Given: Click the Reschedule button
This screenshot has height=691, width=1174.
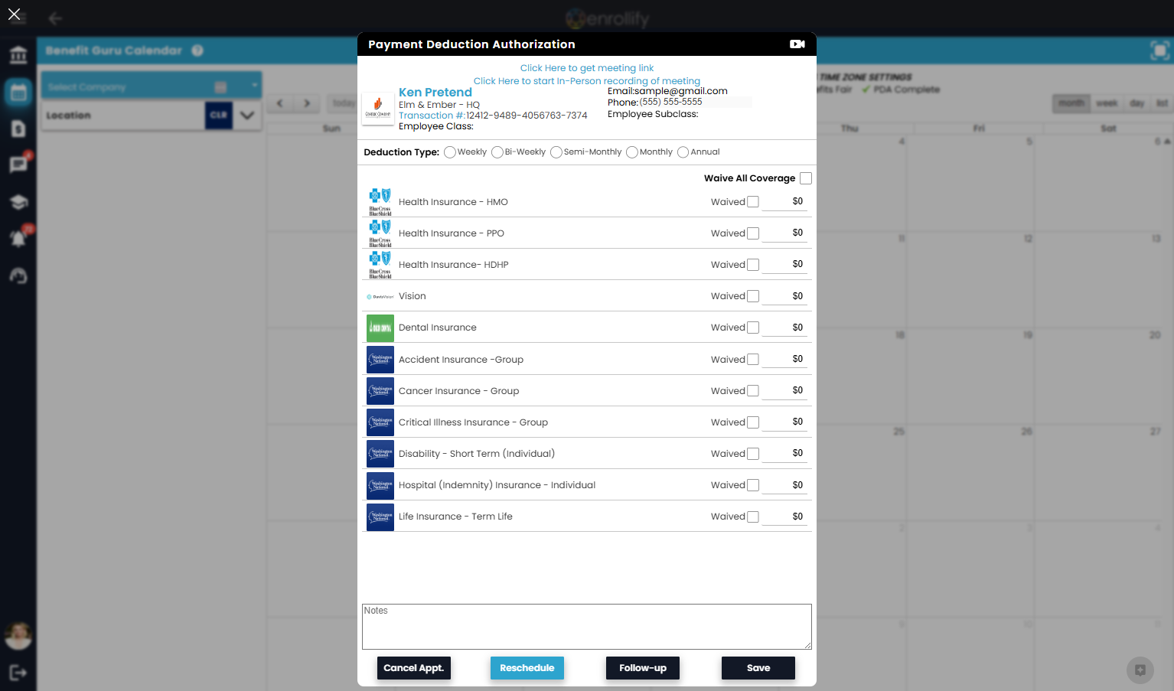Looking at the screenshot, I should [527, 668].
